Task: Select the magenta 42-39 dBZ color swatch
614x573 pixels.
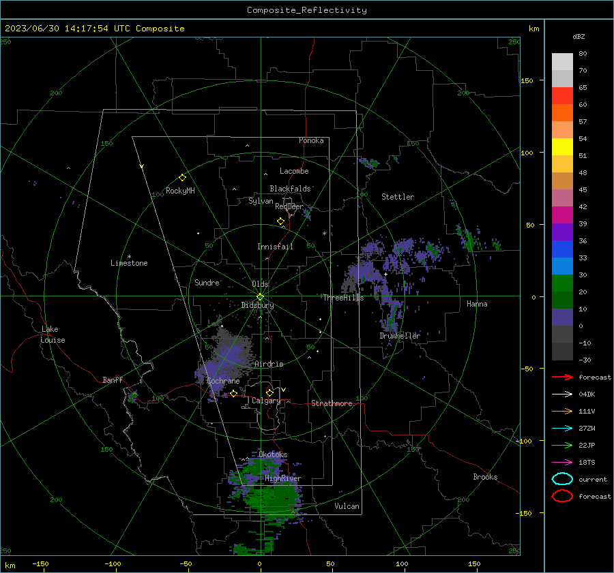Action: [562, 215]
